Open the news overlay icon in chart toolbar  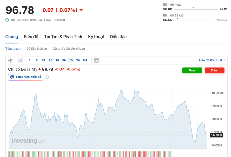(x=97, y=60)
